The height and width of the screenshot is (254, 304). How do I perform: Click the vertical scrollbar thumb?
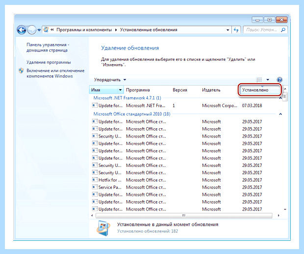click(285, 97)
